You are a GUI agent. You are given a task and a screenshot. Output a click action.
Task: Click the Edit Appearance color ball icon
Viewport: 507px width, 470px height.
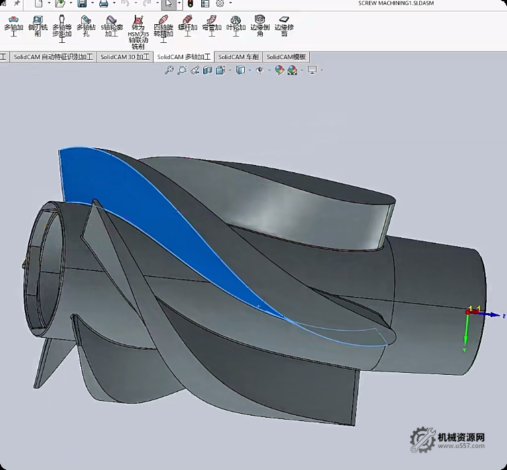click(280, 70)
